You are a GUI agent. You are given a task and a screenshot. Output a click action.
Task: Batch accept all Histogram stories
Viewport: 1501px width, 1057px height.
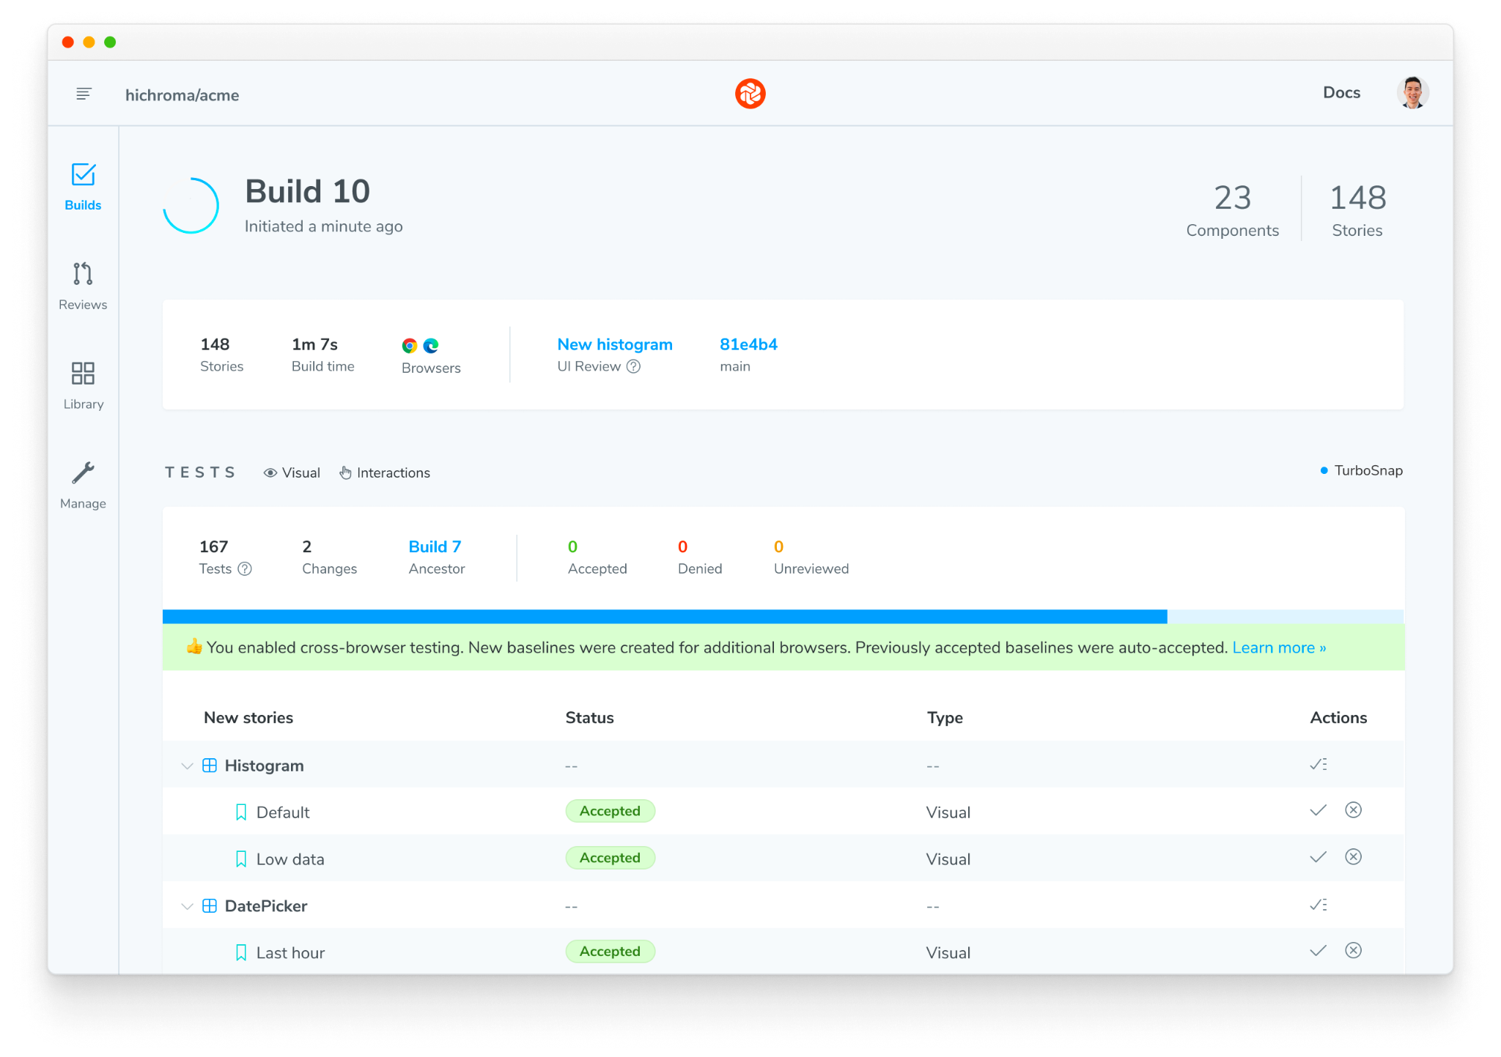pos(1318,765)
